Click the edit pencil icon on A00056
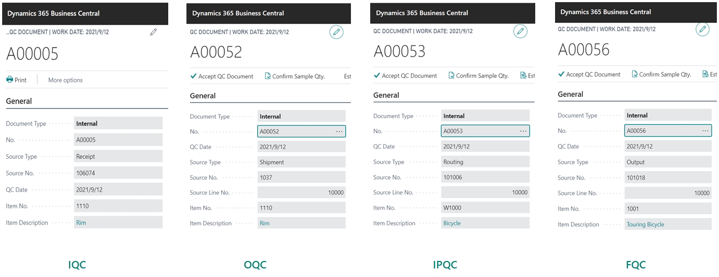This screenshot has height=277, width=719. pyautogui.click(x=702, y=29)
